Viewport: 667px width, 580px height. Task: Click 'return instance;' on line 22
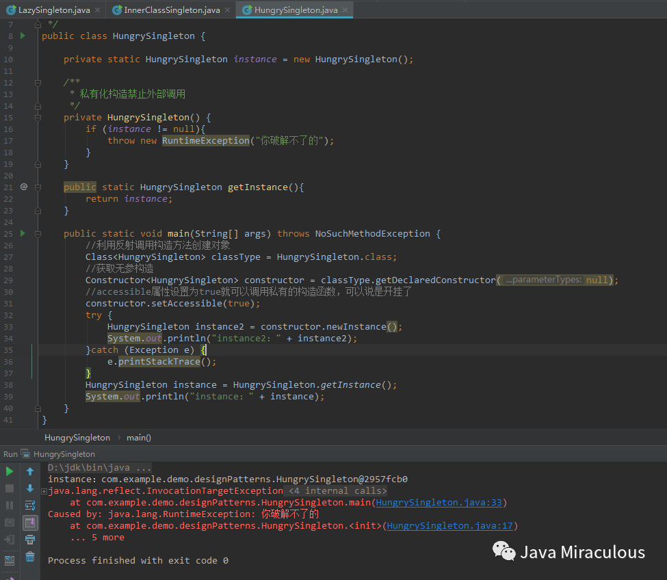pyautogui.click(x=129, y=198)
